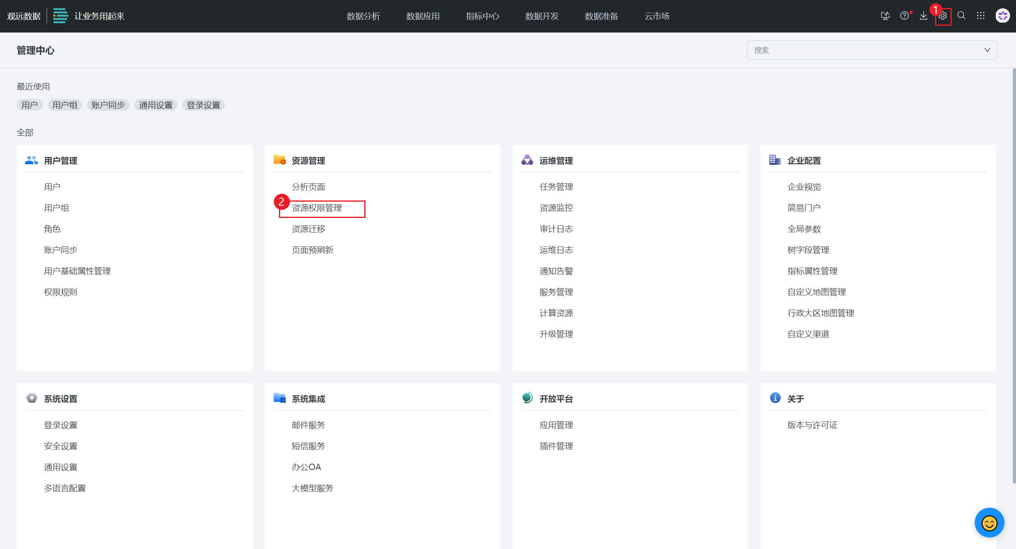Open the help question mark icon

(904, 16)
